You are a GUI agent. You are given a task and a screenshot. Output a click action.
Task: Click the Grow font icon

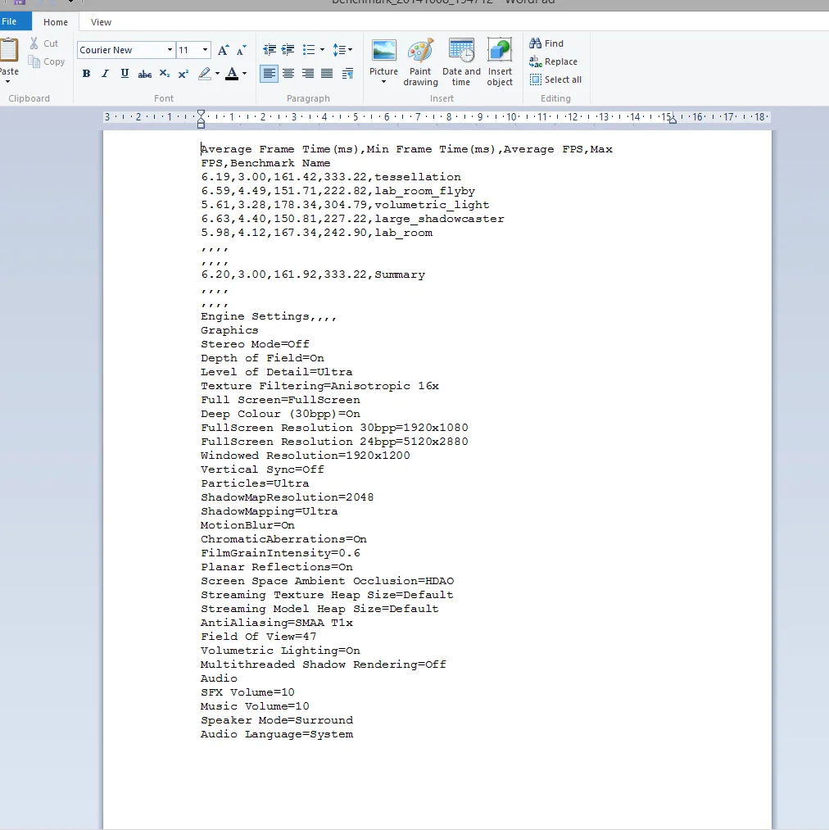223,50
